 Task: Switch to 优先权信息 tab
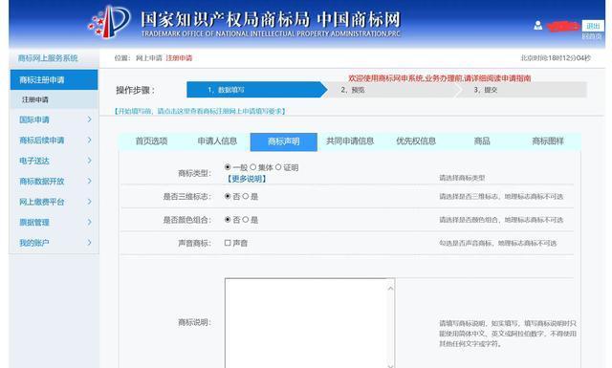[416, 141]
